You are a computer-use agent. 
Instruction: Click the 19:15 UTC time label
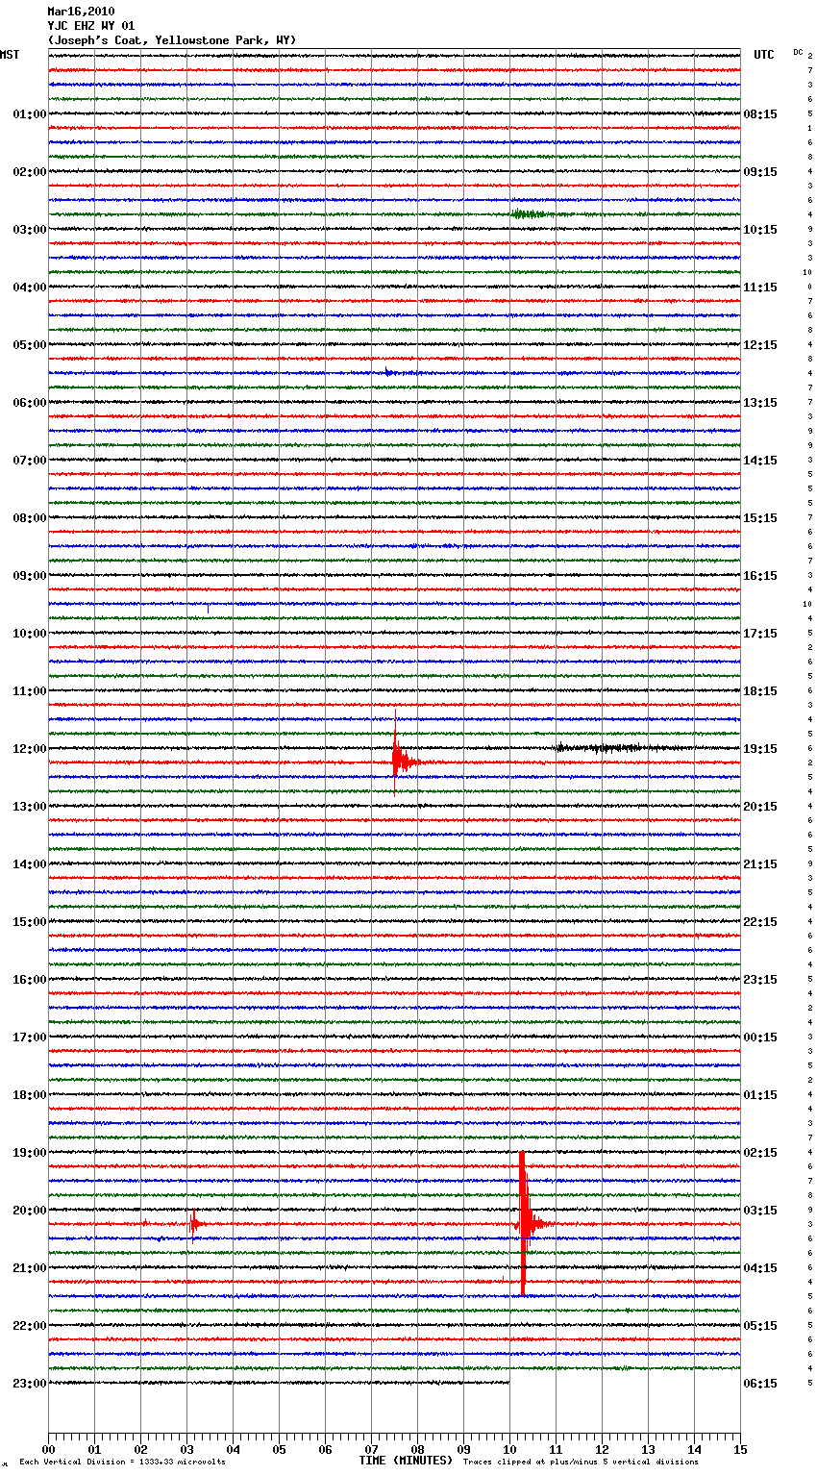point(760,749)
